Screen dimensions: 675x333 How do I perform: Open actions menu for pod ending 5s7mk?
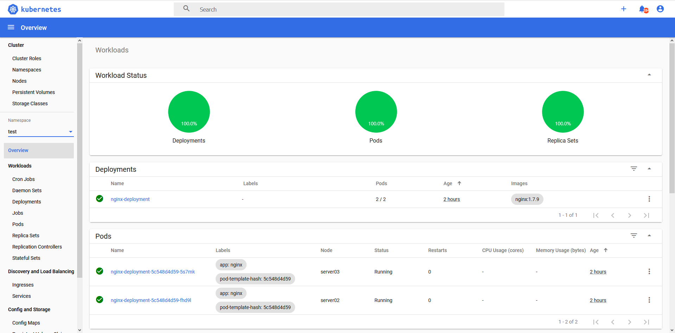[x=649, y=271]
